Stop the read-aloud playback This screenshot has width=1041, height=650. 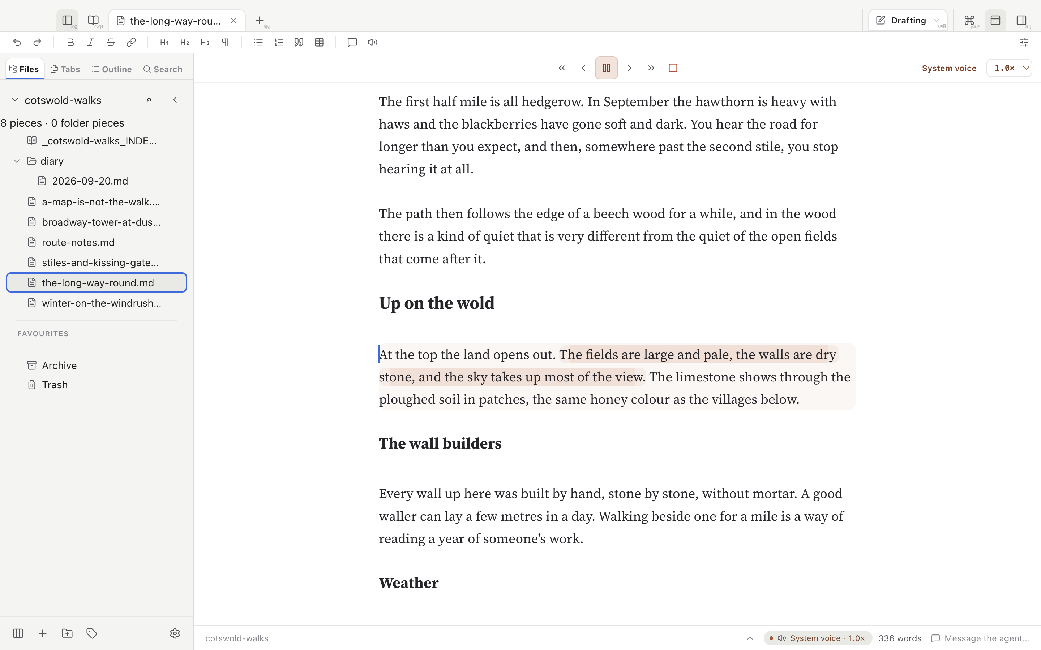(x=673, y=68)
